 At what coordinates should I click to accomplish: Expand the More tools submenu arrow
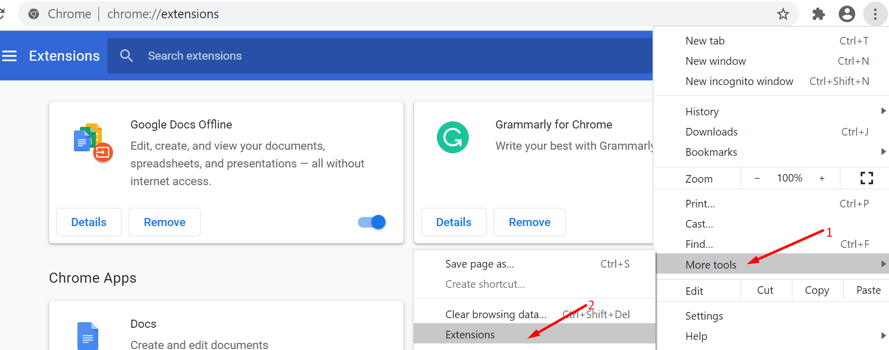(883, 264)
